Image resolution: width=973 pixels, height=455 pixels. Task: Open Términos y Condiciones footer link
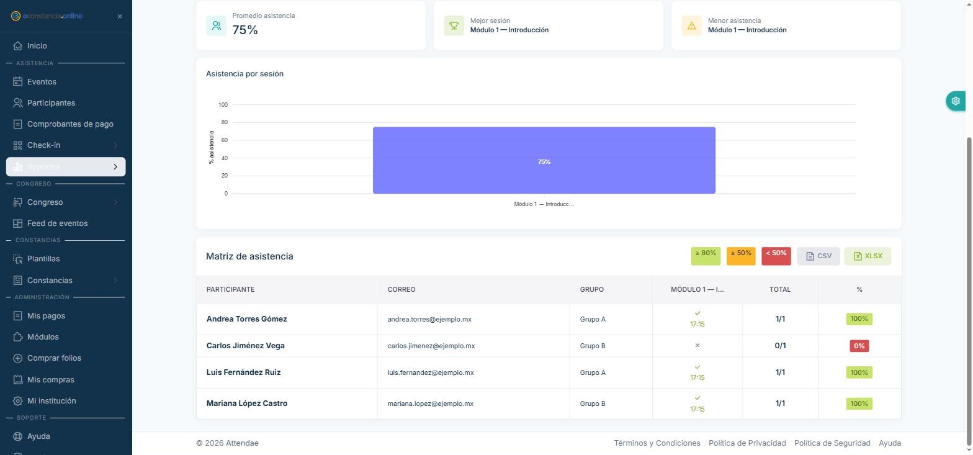[x=657, y=443]
